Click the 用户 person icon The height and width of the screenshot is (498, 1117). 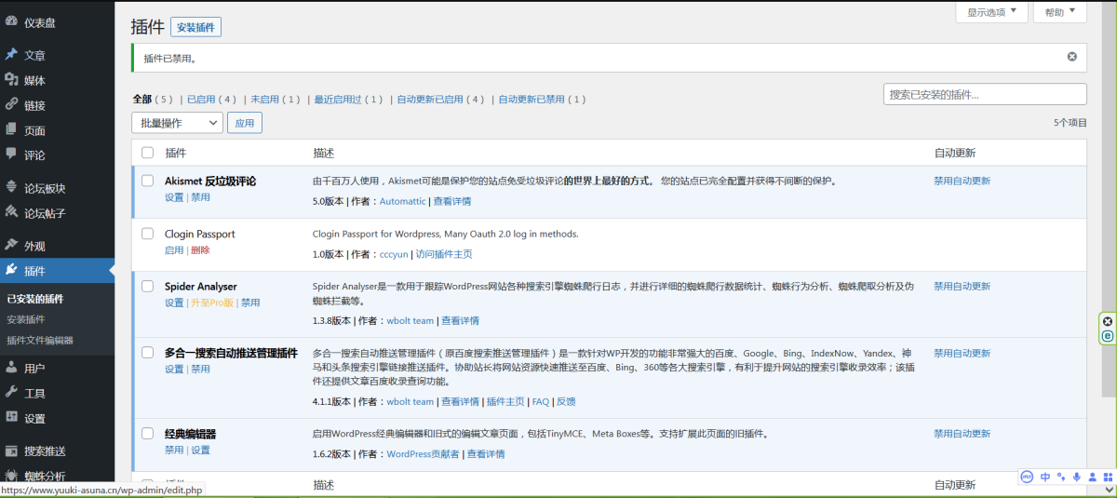(x=11, y=368)
